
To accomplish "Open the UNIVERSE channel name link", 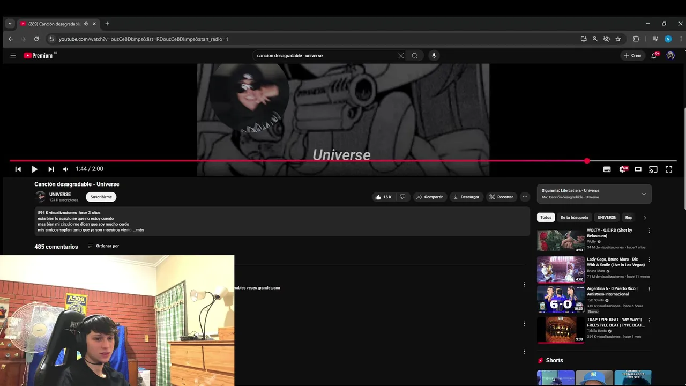I will (x=60, y=194).
